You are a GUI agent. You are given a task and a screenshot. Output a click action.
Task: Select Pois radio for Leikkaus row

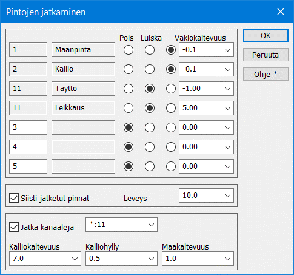click(129, 108)
